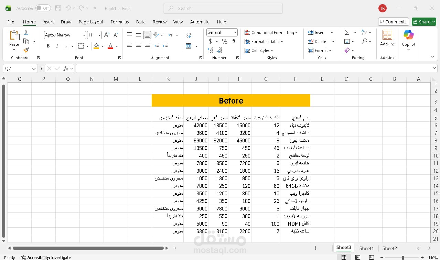Toggle underline formatting
Viewport: 440px width, 260px height.
coord(65,46)
